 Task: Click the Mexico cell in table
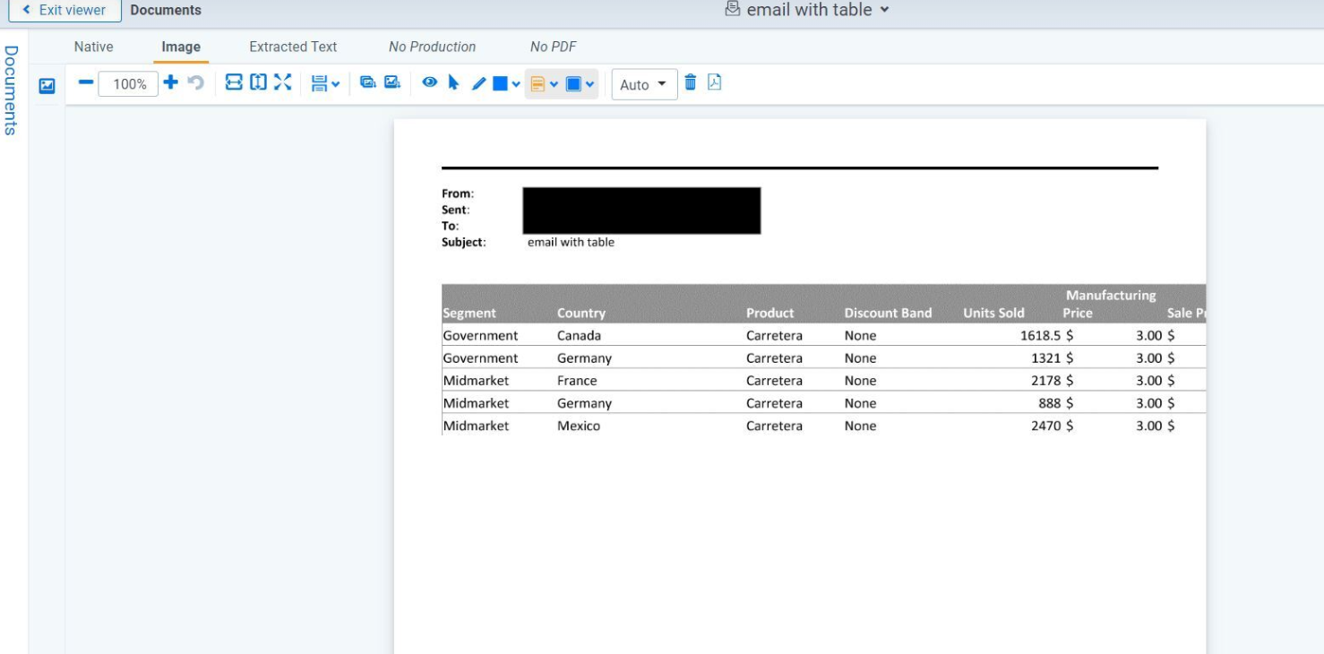point(579,426)
